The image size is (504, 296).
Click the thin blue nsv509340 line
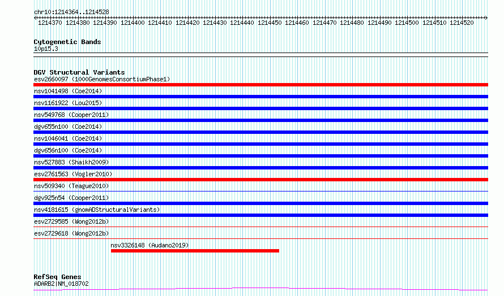(x=260, y=191)
